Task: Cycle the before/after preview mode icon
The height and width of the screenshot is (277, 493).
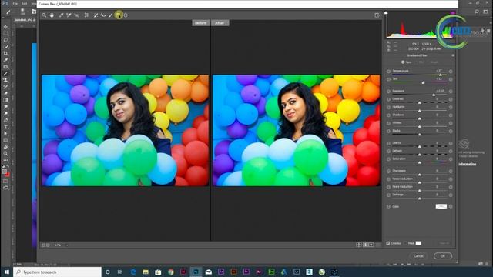Action: click(359, 245)
